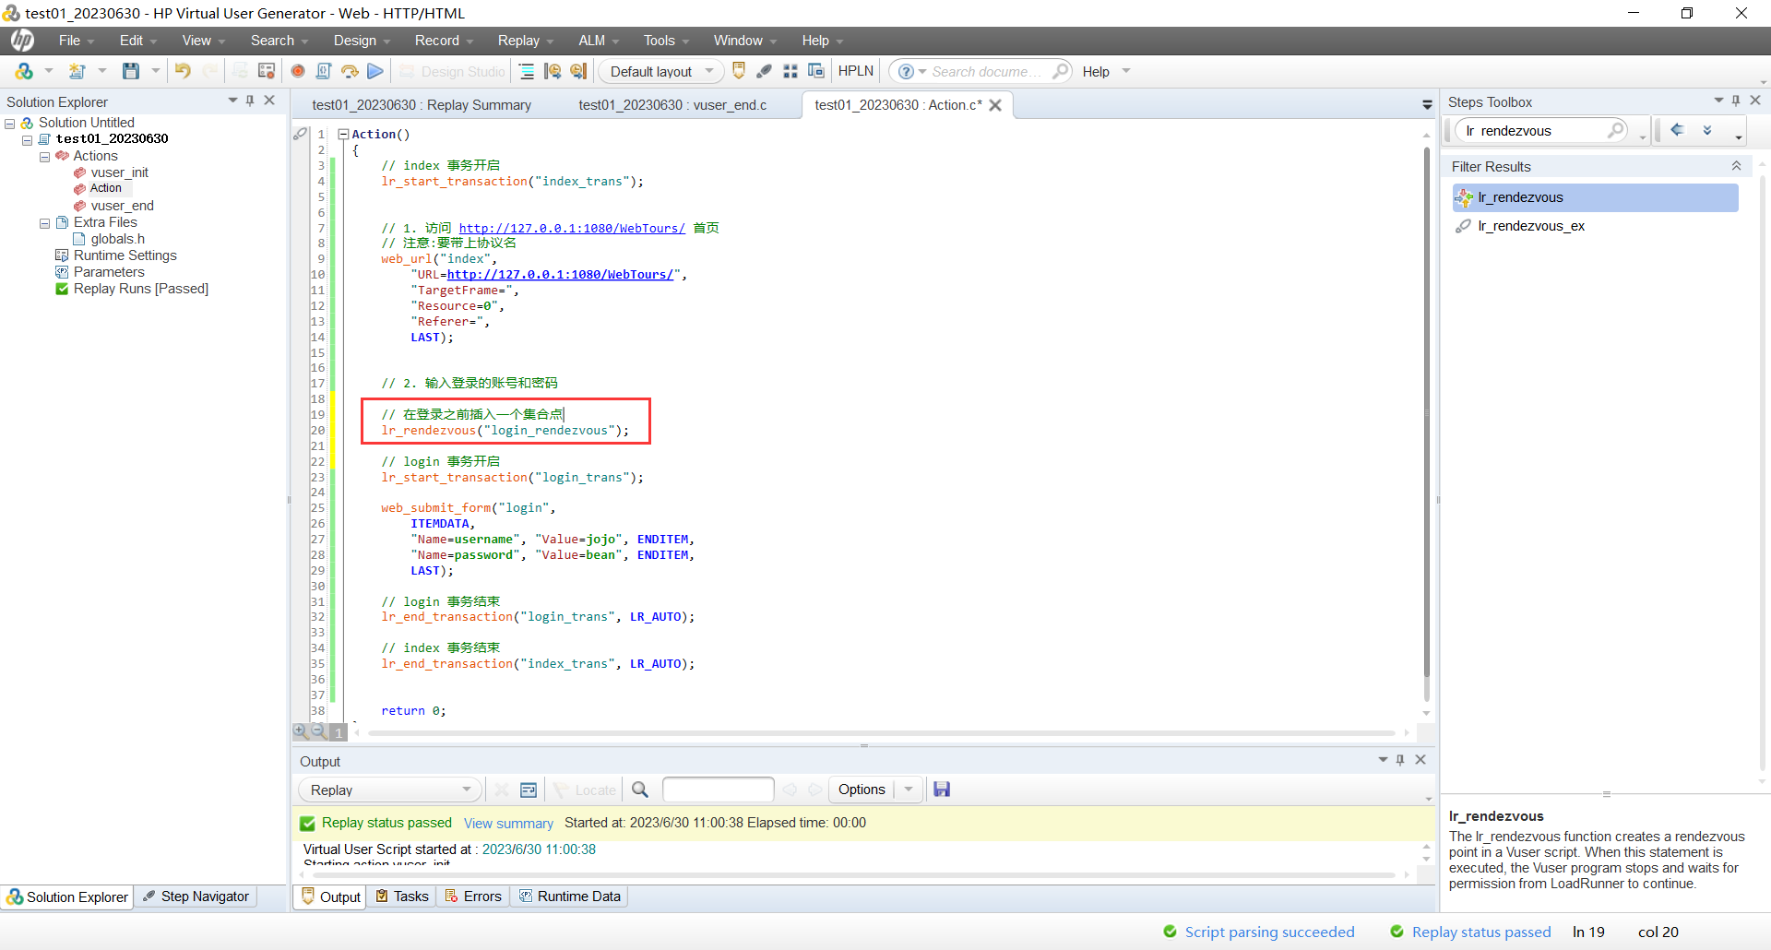This screenshot has width=1771, height=950.
Task: Switch to the Runtime Data tab
Action: [x=570, y=897]
